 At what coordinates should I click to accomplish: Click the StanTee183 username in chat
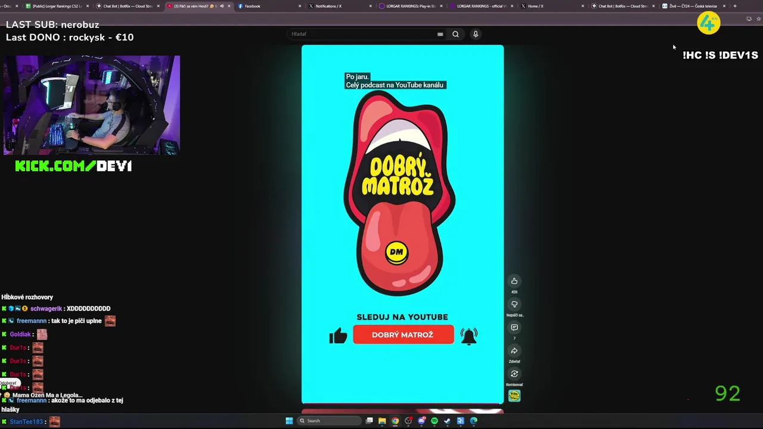26,422
